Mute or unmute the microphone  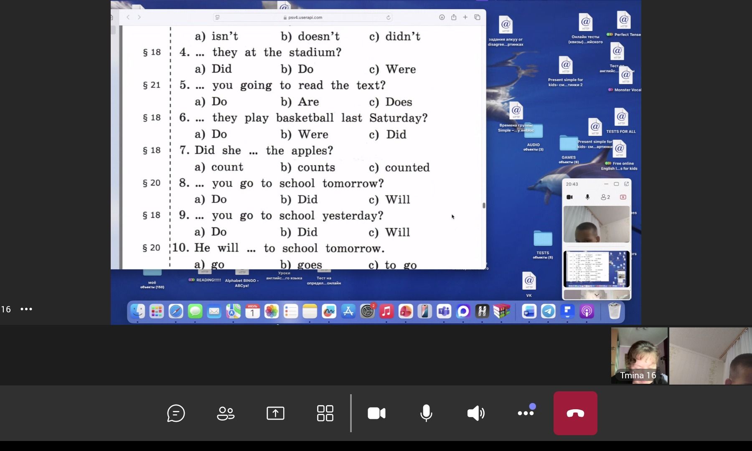(x=426, y=413)
